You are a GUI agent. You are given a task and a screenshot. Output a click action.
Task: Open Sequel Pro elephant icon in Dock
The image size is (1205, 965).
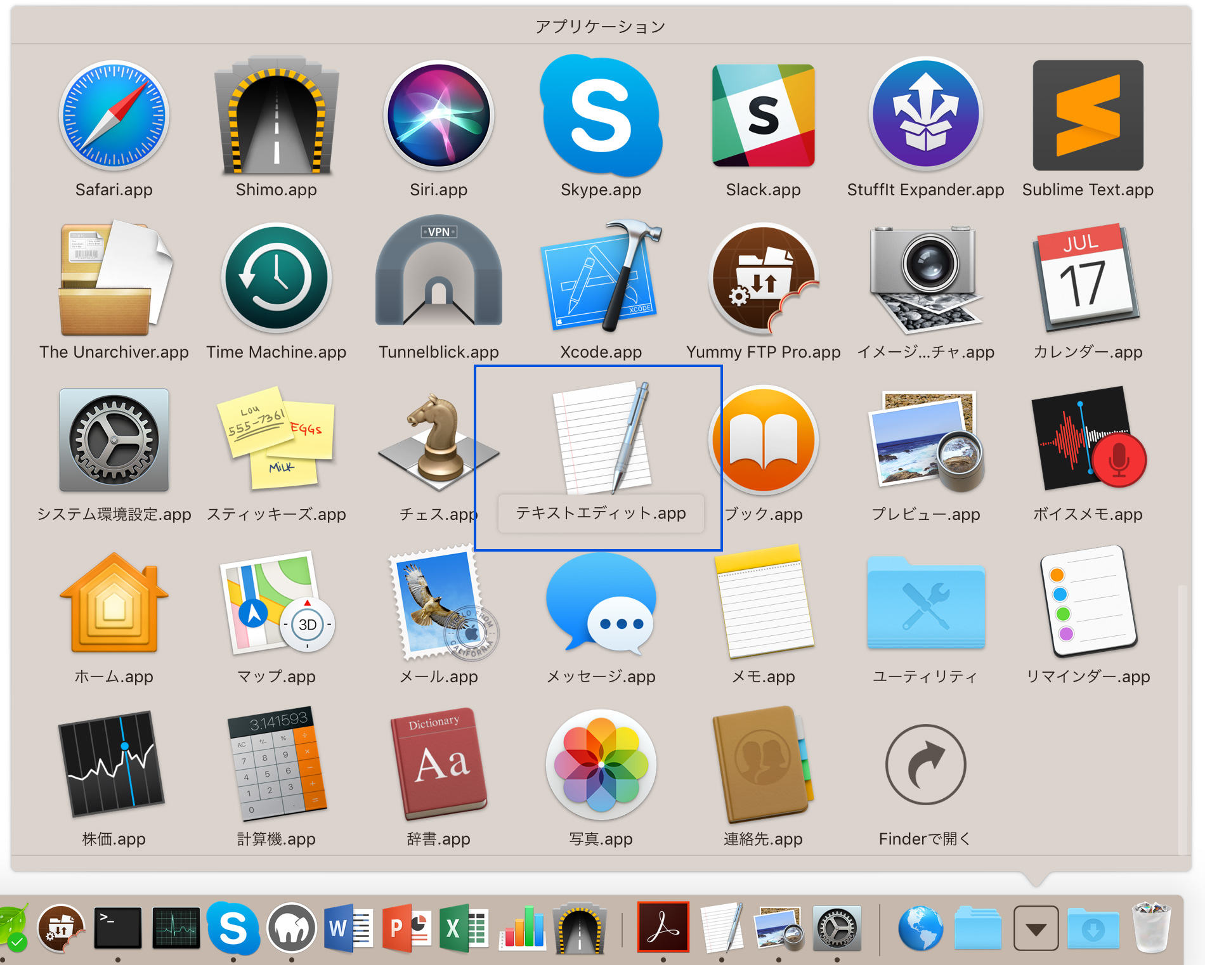point(292,928)
